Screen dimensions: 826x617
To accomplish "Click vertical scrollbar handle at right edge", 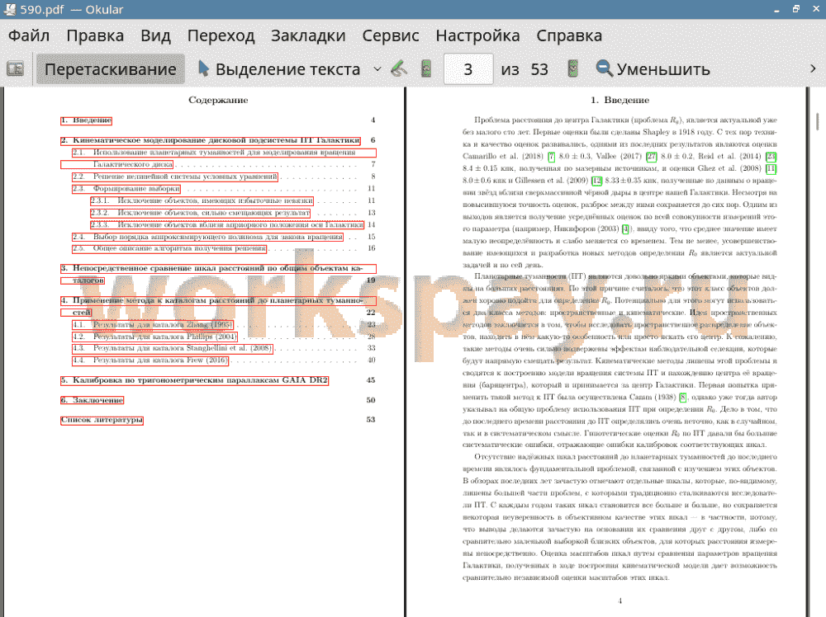I will 818,120.
